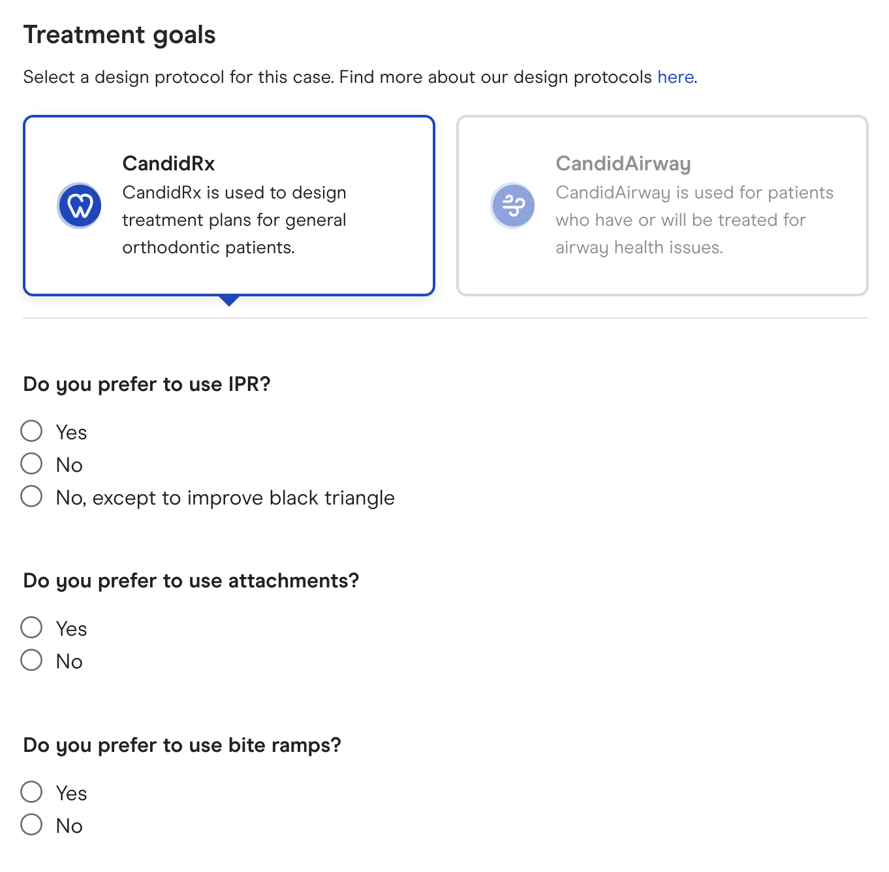Click the pointer arrow below CandidRx card
Screen dimensions: 889x872
click(229, 301)
